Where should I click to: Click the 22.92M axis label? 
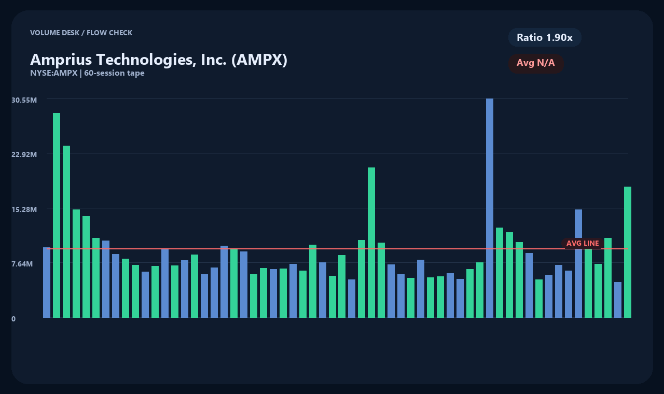[x=24, y=154]
